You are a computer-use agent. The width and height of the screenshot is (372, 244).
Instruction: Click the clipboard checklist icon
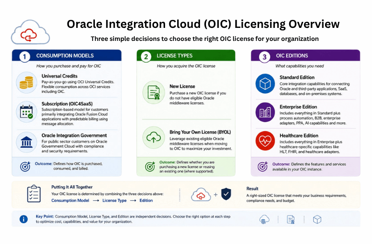coord(34,193)
